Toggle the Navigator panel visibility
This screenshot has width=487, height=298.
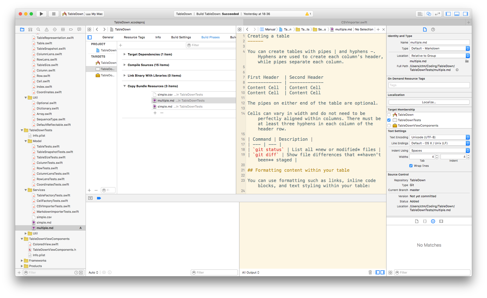(x=448, y=14)
